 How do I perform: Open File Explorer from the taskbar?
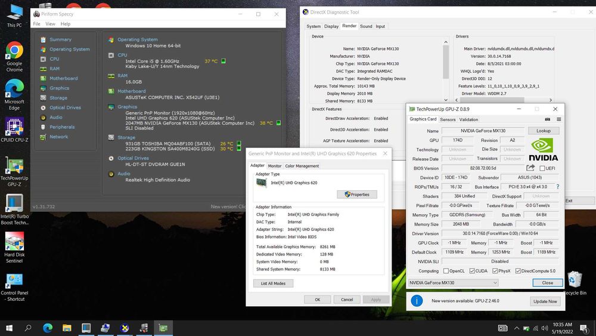pyautogui.click(x=67, y=328)
